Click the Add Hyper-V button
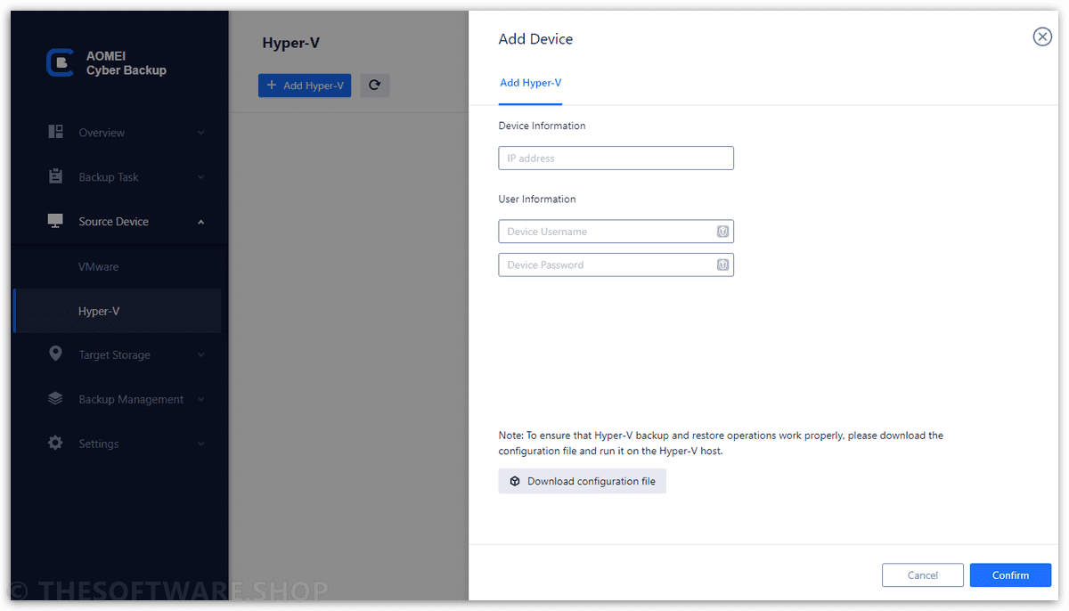 305,86
